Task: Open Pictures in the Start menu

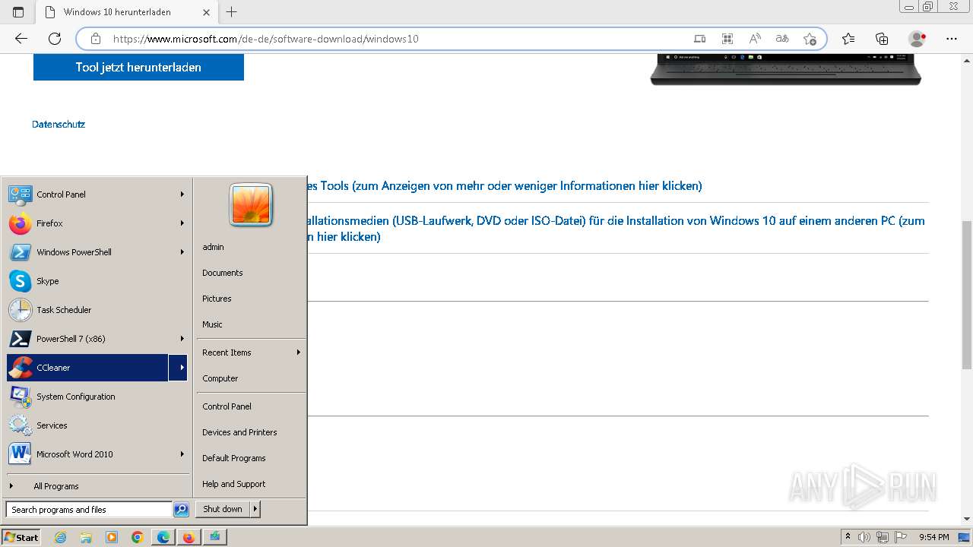Action: (x=251, y=299)
